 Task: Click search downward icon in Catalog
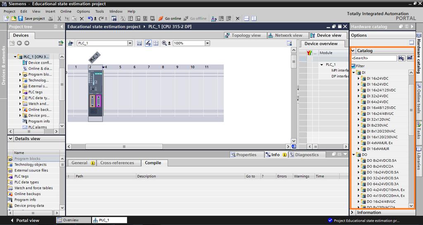402,58
